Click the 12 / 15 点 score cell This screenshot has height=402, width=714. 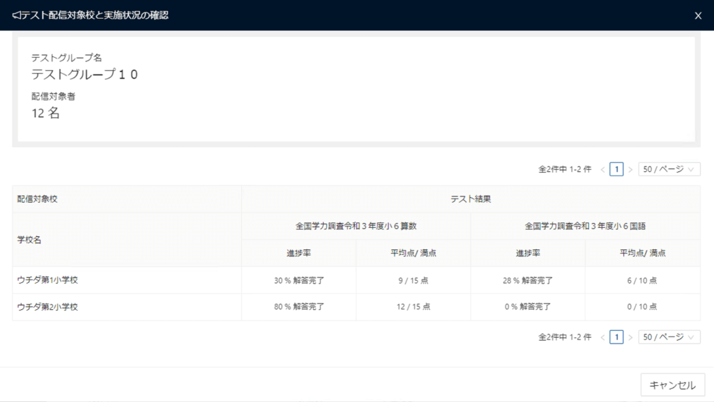[413, 307]
